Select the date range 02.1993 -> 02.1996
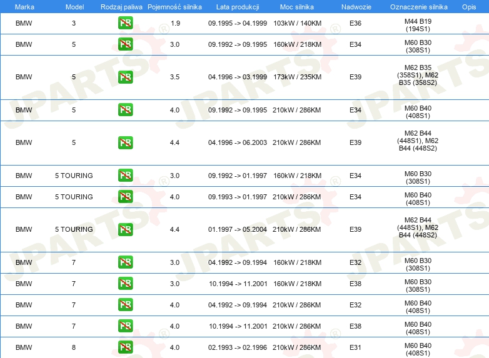Screen dimensions: 489x358 coord(238,347)
